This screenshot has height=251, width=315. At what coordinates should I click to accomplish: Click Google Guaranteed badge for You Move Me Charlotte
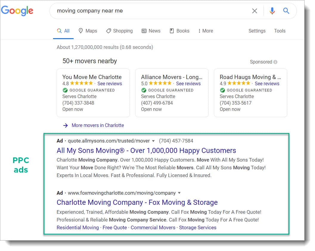pyautogui.click(x=89, y=90)
